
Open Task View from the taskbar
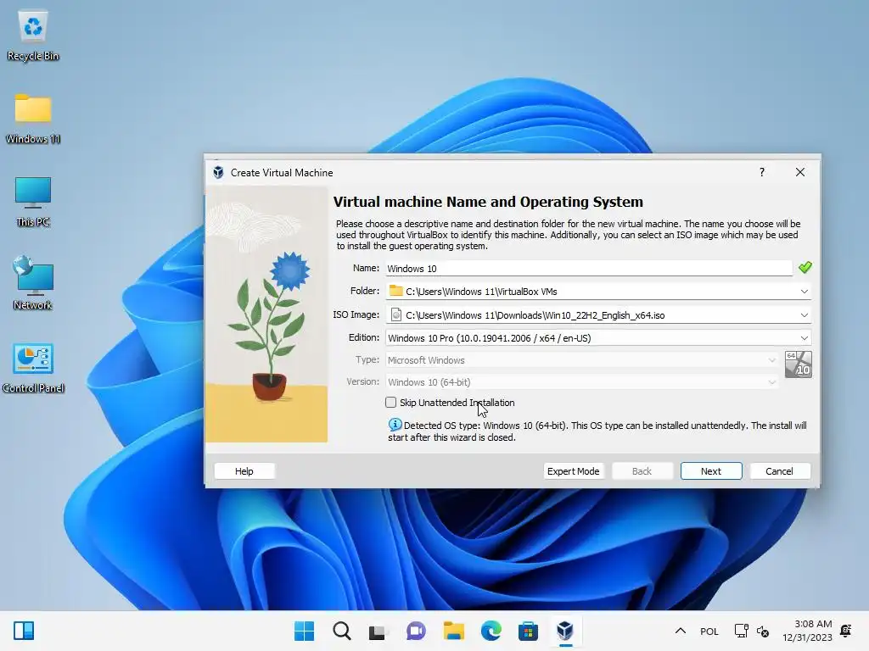378,631
